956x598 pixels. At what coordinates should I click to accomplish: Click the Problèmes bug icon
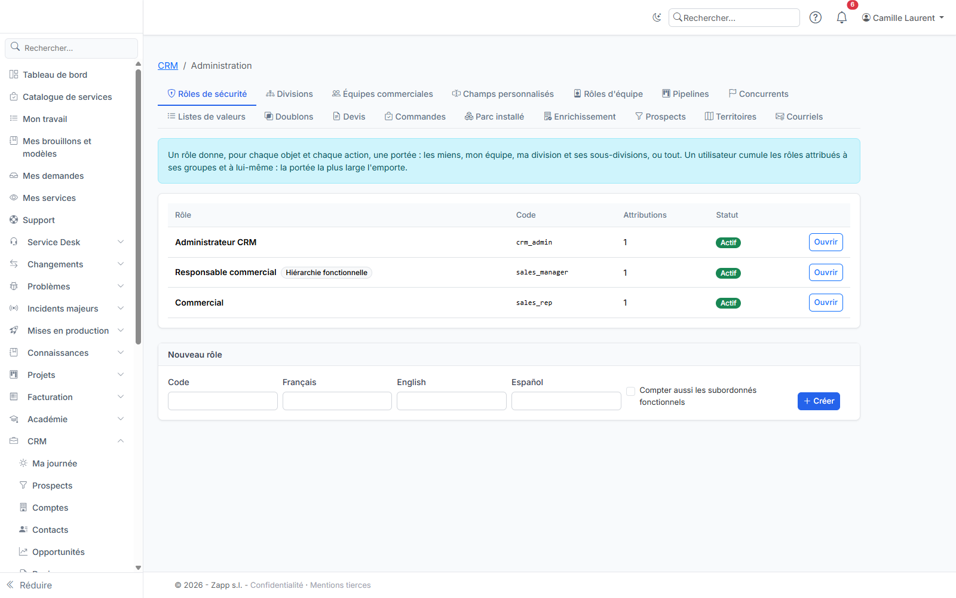(x=14, y=286)
